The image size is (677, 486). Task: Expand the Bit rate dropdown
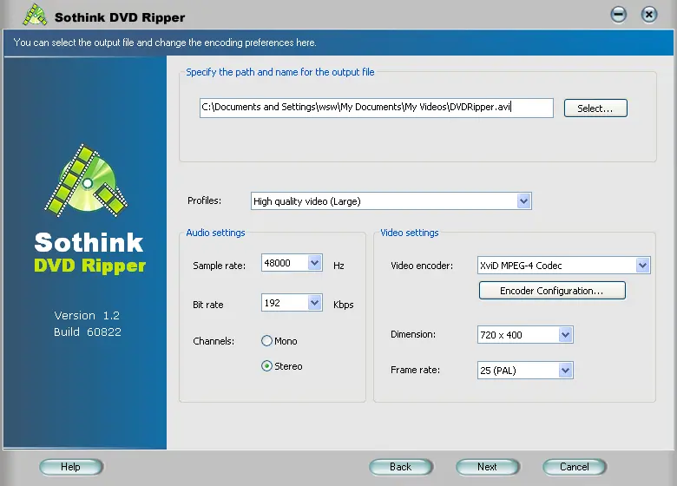pos(315,303)
